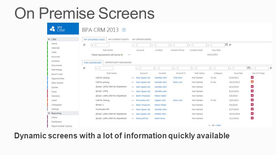The image size is (276, 155).
Task: Open Report Builder (Query) in sidebar
Action: 62,126
